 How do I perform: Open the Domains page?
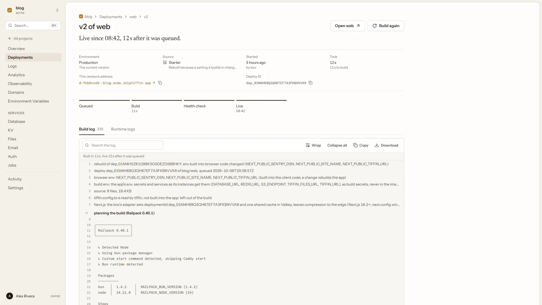pyautogui.click(x=33, y=93)
